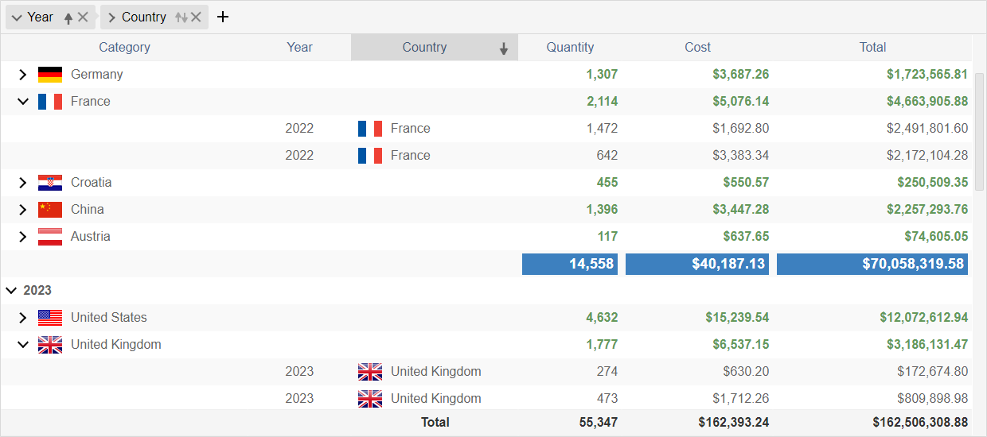Image resolution: width=987 pixels, height=437 pixels.
Task: Click the 14,558 quantity subtotal cell
Action: (x=570, y=264)
